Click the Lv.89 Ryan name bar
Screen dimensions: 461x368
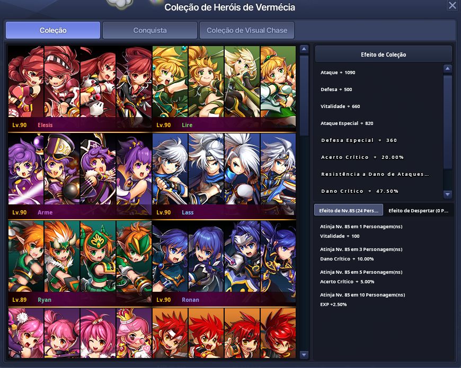(79, 300)
